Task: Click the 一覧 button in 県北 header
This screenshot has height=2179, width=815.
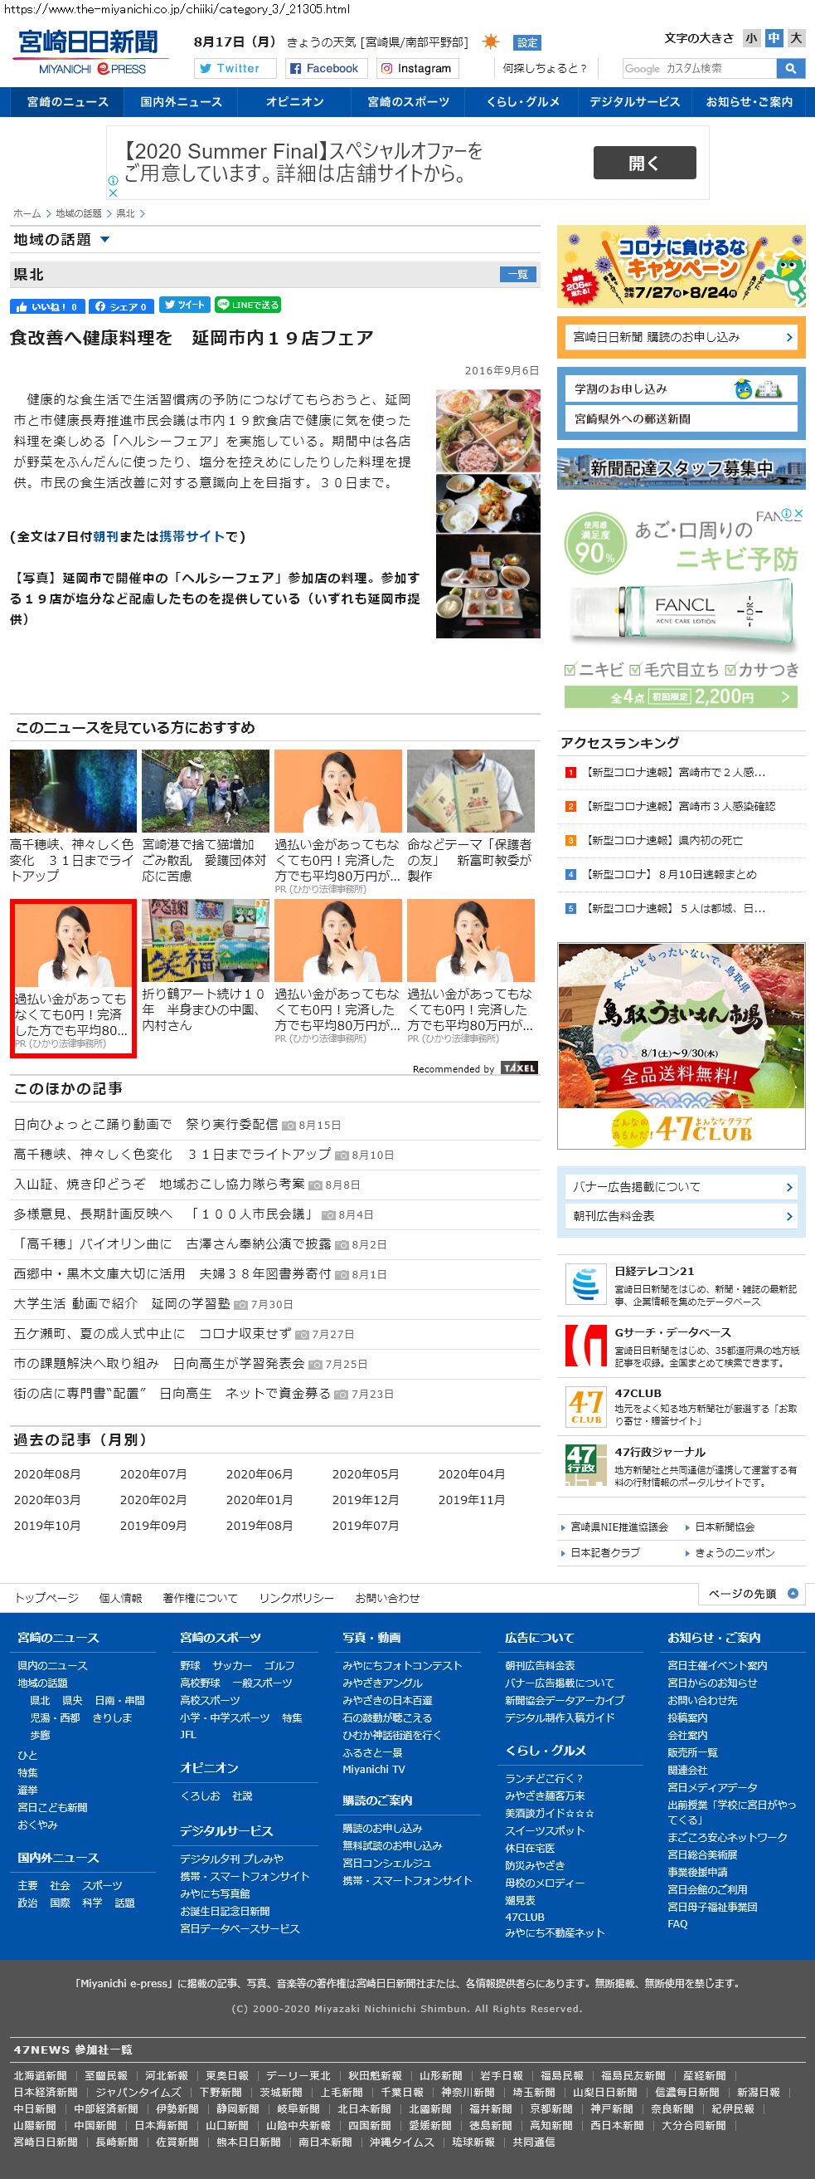Action: 518,274
